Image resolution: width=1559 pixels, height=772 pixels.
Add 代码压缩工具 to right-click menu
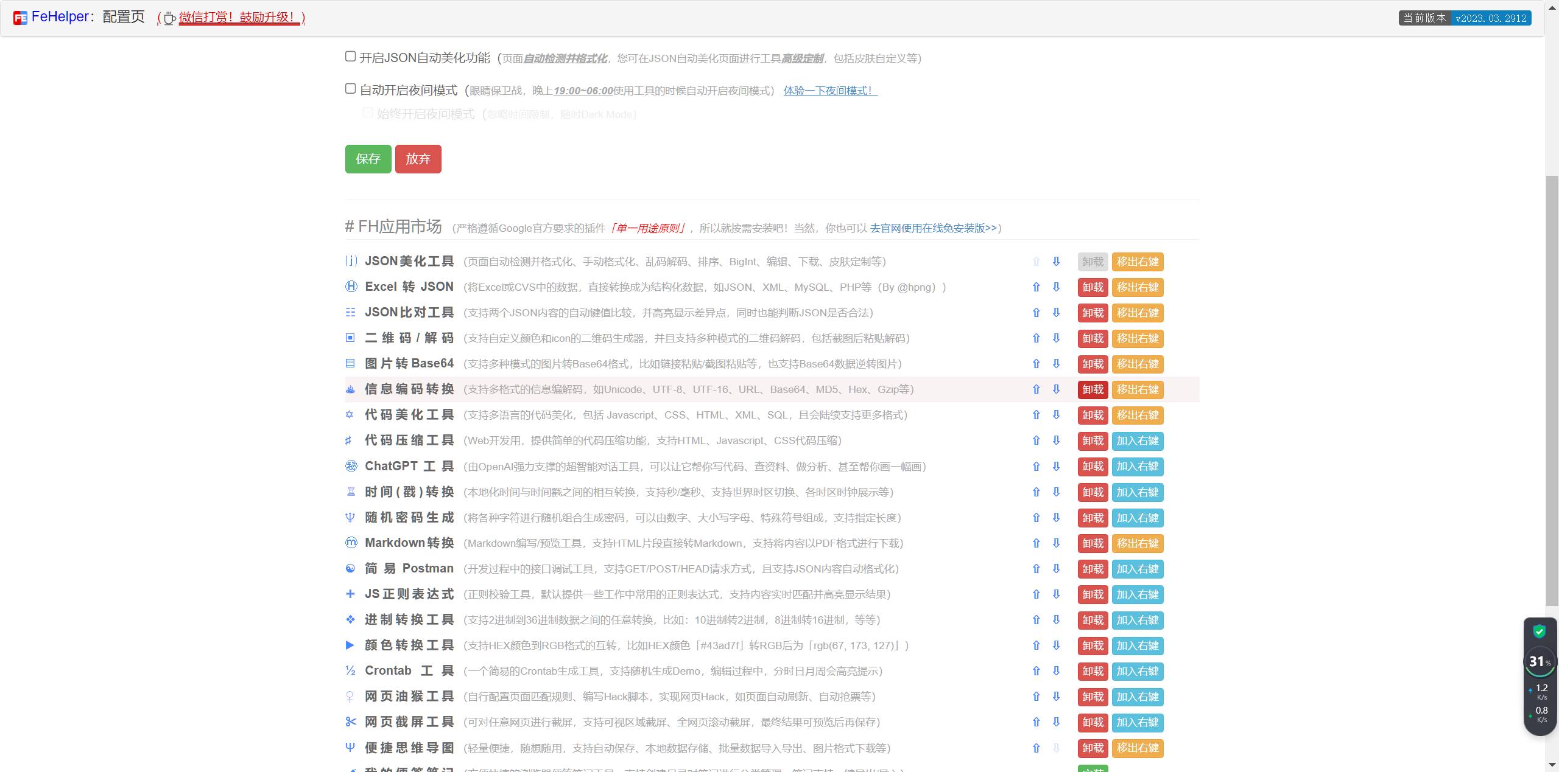pos(1137,441)
